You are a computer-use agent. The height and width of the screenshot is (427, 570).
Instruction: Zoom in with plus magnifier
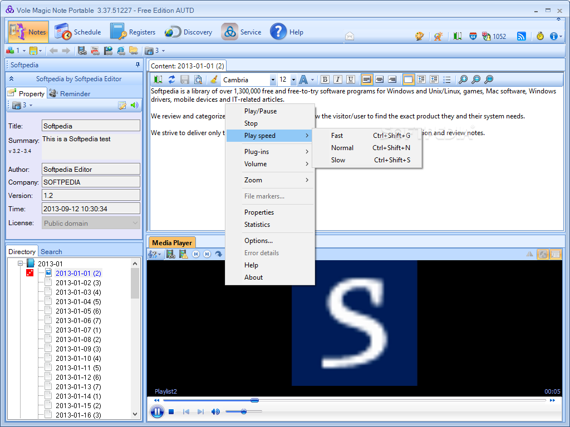463,79
